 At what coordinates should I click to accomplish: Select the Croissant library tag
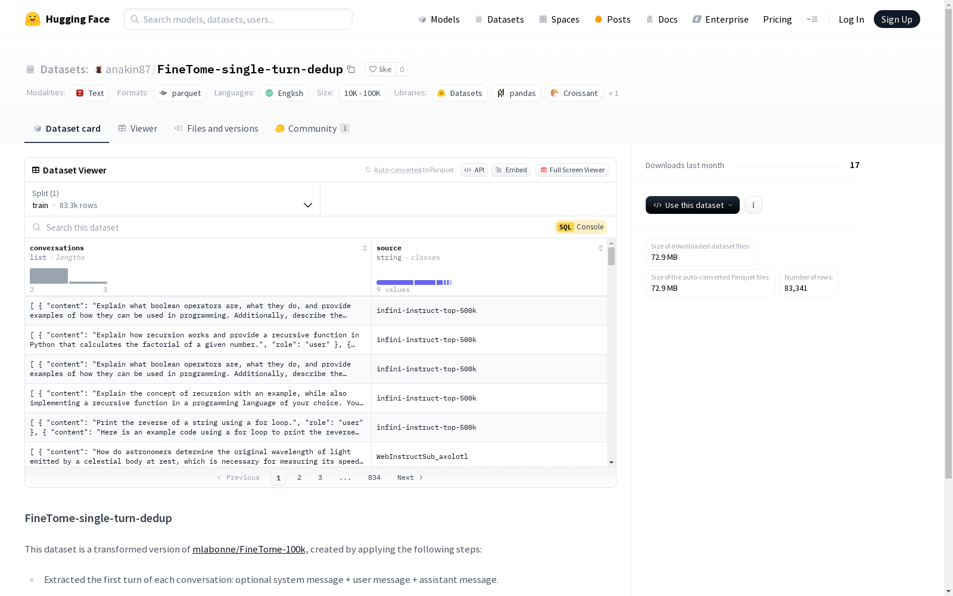574,93
